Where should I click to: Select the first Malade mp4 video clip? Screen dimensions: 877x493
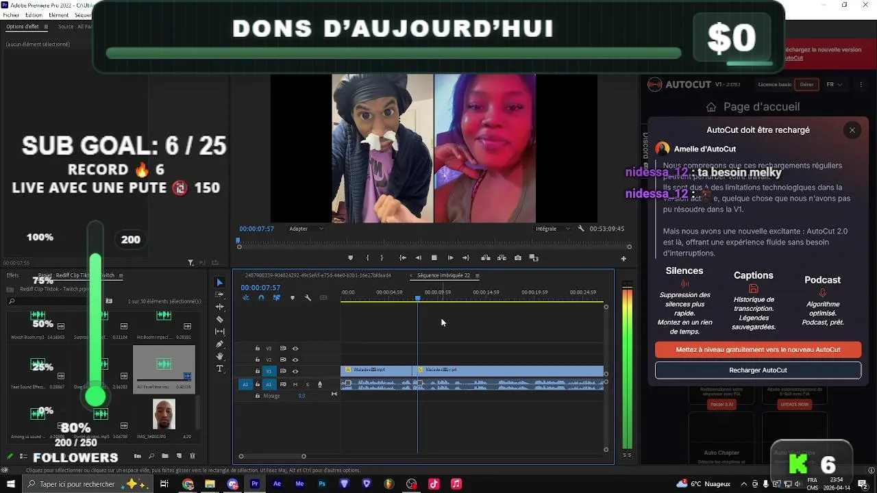[x=376, y=370]
